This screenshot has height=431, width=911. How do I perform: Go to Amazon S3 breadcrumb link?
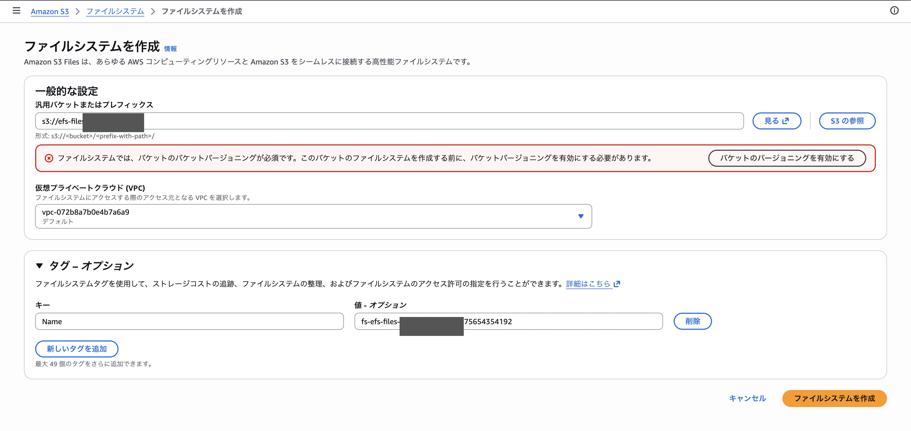(x=50, y=11)
